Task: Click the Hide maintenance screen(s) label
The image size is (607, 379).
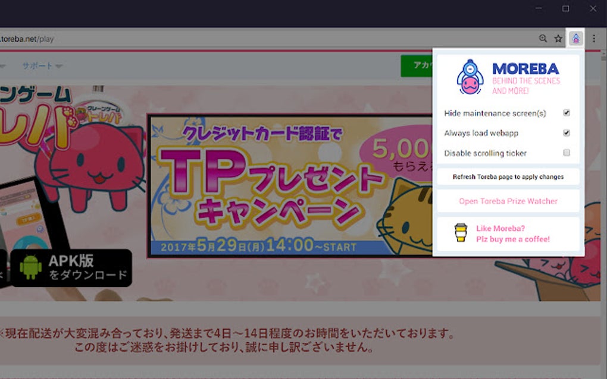Action: 495,113
